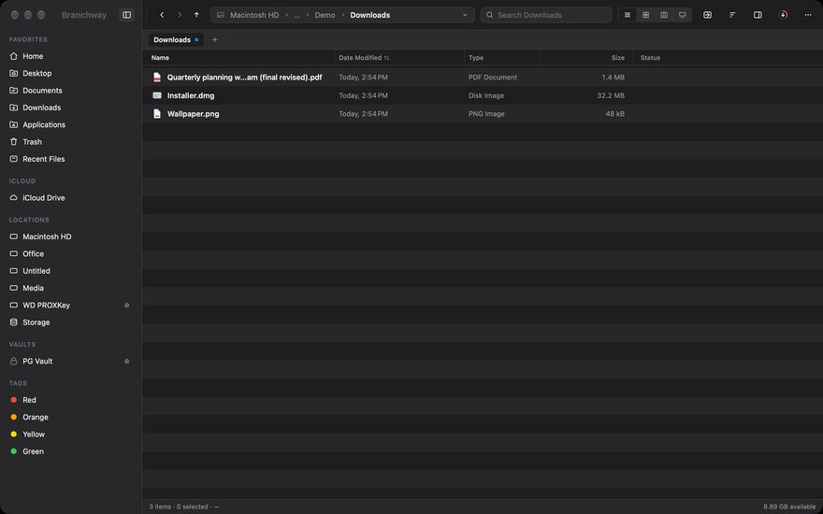Open the sort options icon
This screenshot has height=514, width=823.
732,15
